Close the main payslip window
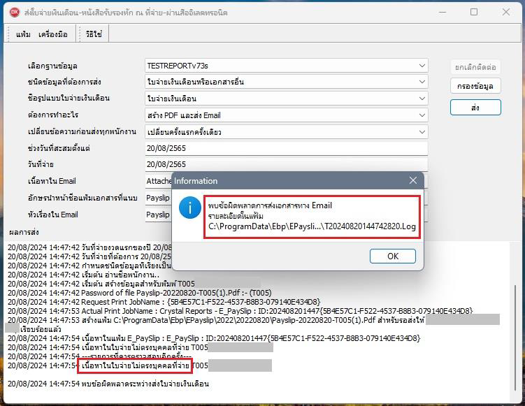The height and width of the screenshot is (406, 525). tap(506, 12)
